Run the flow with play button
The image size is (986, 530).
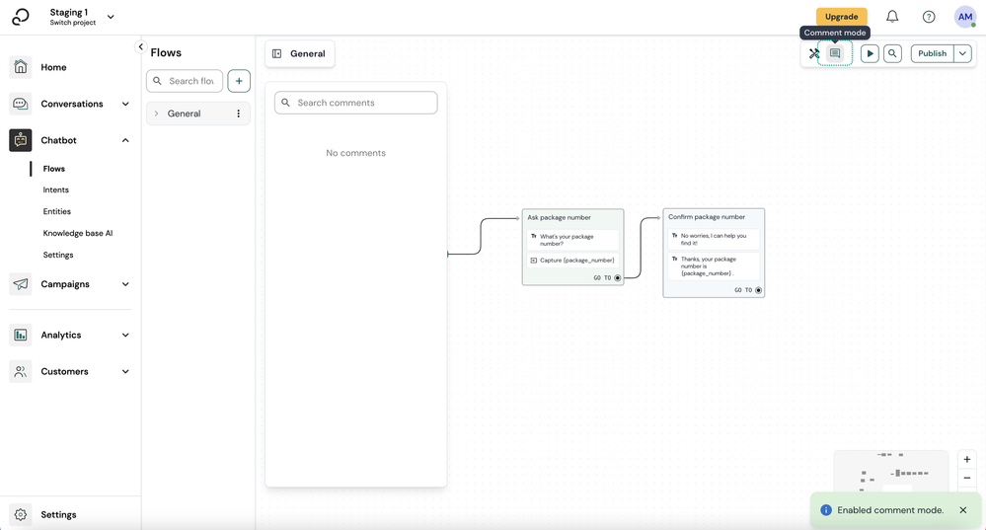[870, 53]
